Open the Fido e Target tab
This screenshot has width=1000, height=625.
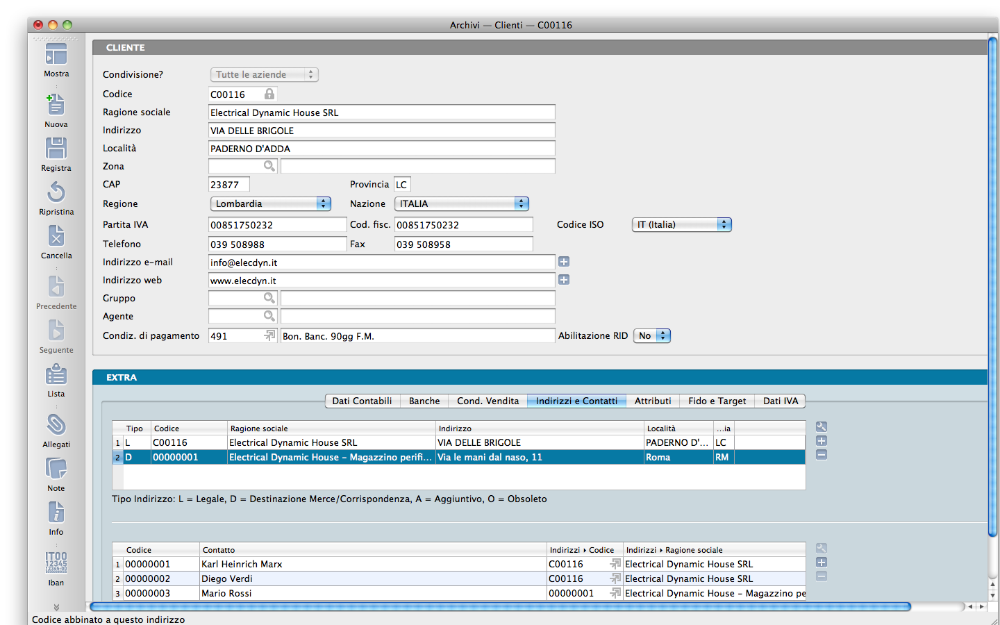point(717,401)
